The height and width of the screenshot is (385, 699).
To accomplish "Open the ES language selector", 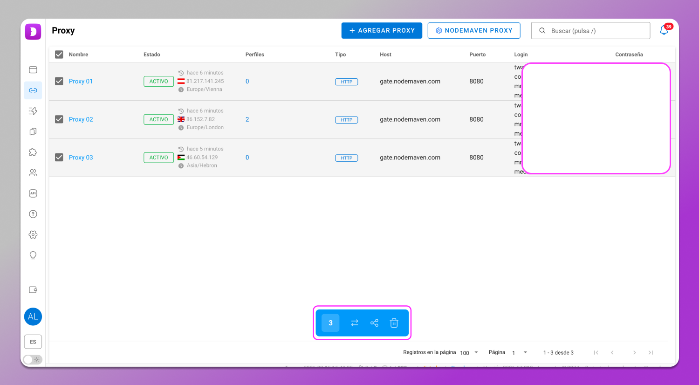I will coord(33,342).
